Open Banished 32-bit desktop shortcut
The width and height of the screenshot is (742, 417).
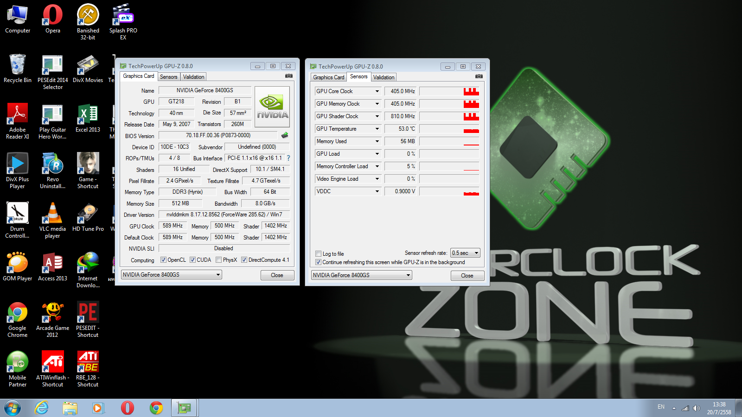coord(88,22)
